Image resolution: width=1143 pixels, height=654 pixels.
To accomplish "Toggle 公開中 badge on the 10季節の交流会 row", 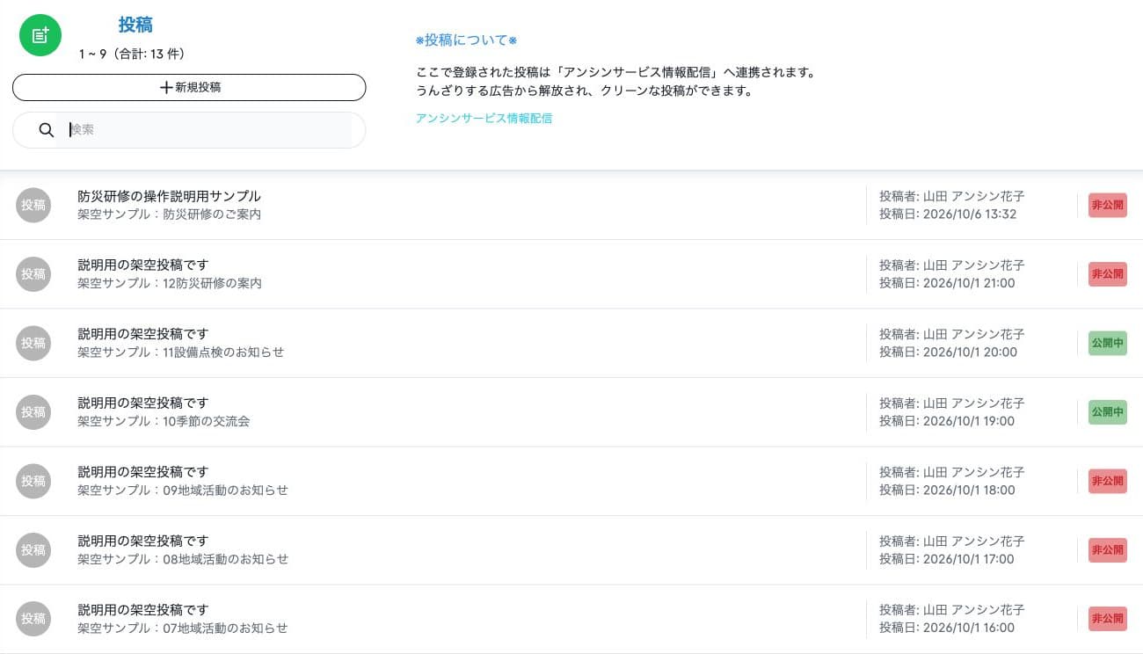I will 1108,412.
